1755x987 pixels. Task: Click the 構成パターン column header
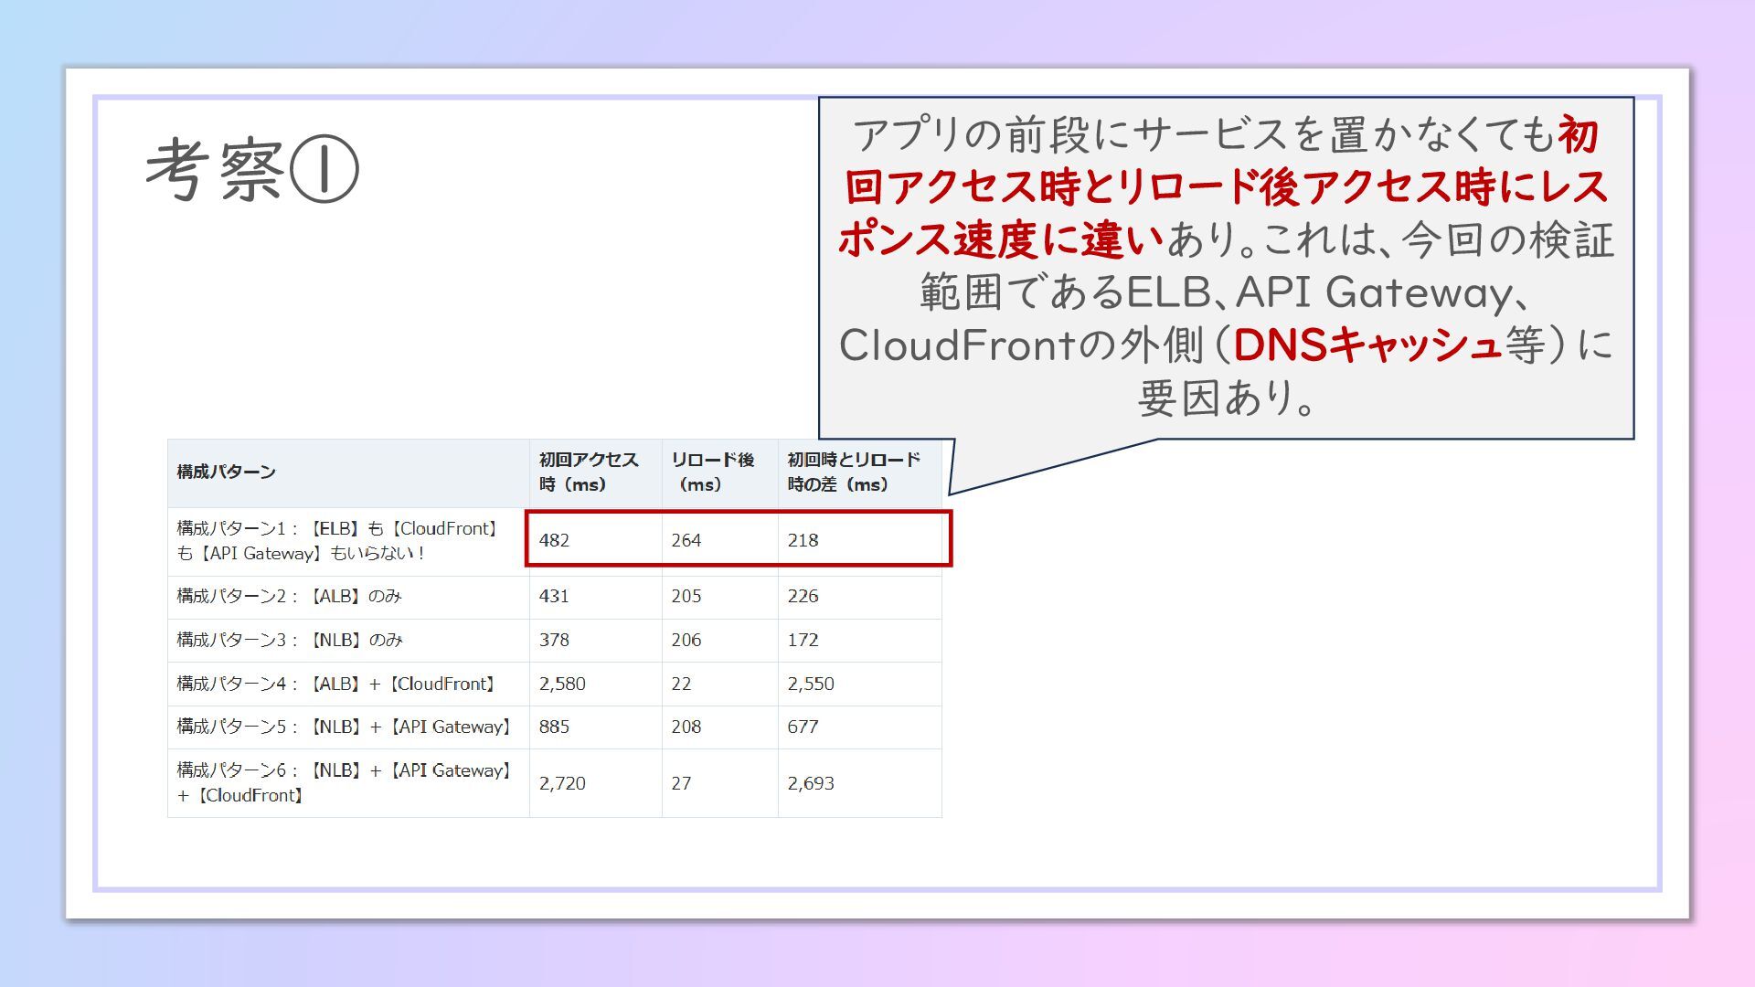[226, 472]
